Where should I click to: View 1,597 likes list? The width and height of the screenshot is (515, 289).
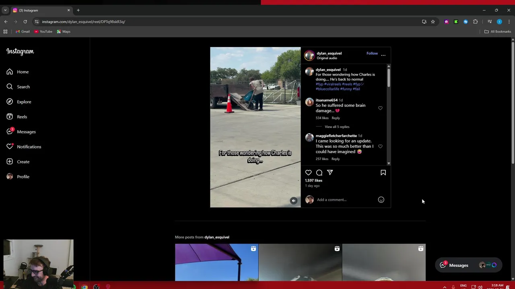pos(313,181)
